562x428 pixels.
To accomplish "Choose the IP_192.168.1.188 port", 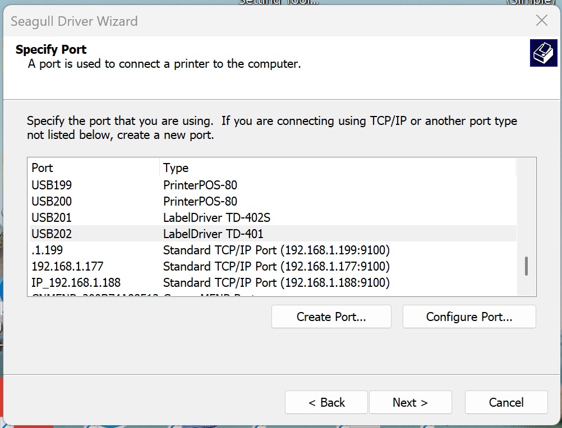I will tap(272, 282).
